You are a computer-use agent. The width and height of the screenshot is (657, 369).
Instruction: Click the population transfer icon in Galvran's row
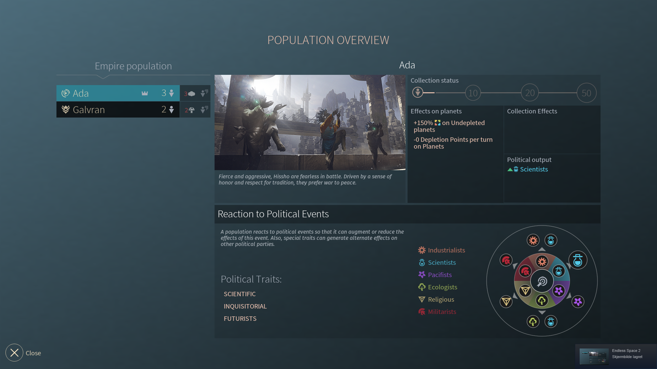tap(204, 110)
